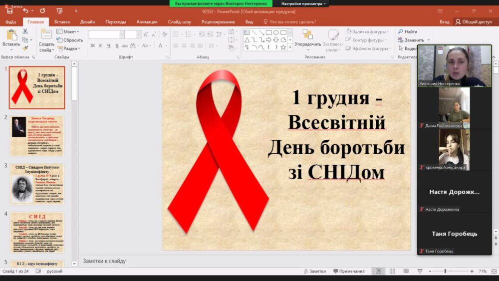Select the star shape in shapes gallery
This screenshot has width=499, height=281.
(283, 47)
